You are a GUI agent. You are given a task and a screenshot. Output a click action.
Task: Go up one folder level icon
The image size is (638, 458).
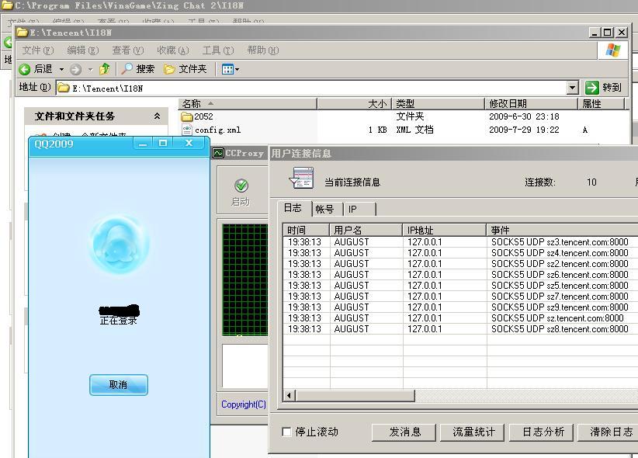(x=105, y=69)
